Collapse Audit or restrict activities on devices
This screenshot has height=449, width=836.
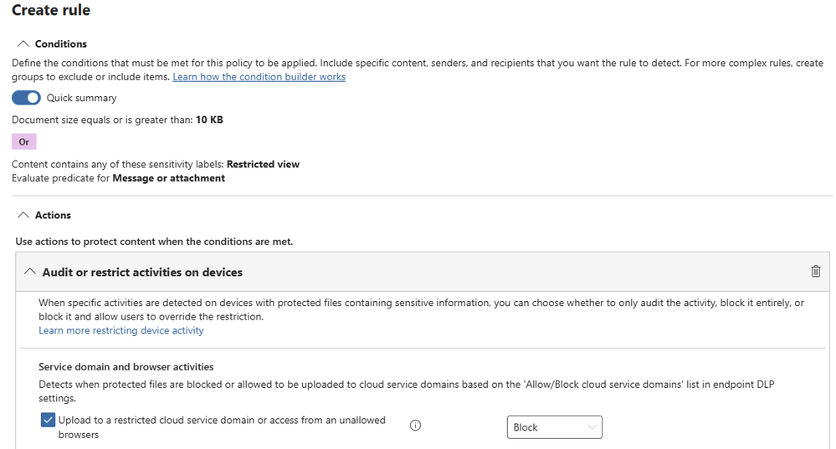tap(29, 273)
